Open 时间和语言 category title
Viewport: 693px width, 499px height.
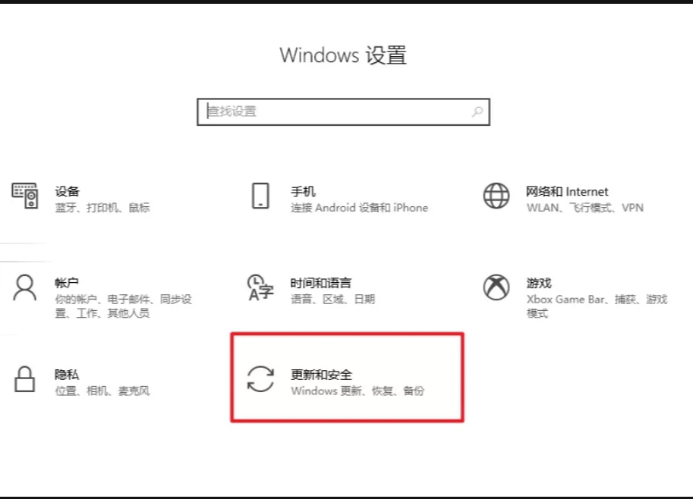pos(321,283)
